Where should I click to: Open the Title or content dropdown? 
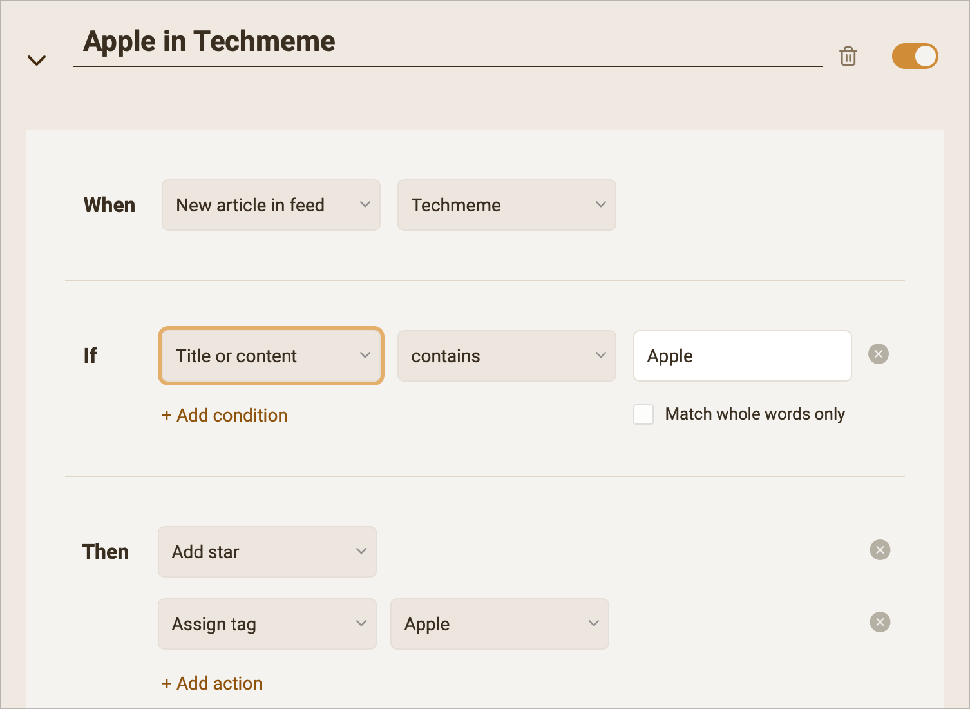pyautogui.click(x=271, y=356)
